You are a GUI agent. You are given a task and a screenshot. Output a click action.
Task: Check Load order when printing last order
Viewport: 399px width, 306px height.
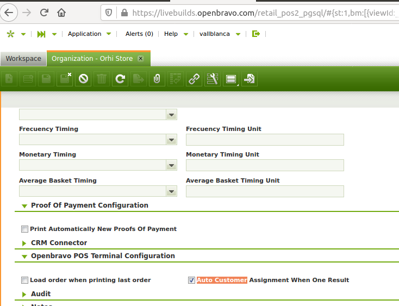24,280
